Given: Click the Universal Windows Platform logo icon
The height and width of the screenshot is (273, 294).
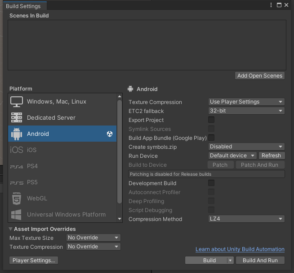Looking at the screenshot, I should 16,214.
